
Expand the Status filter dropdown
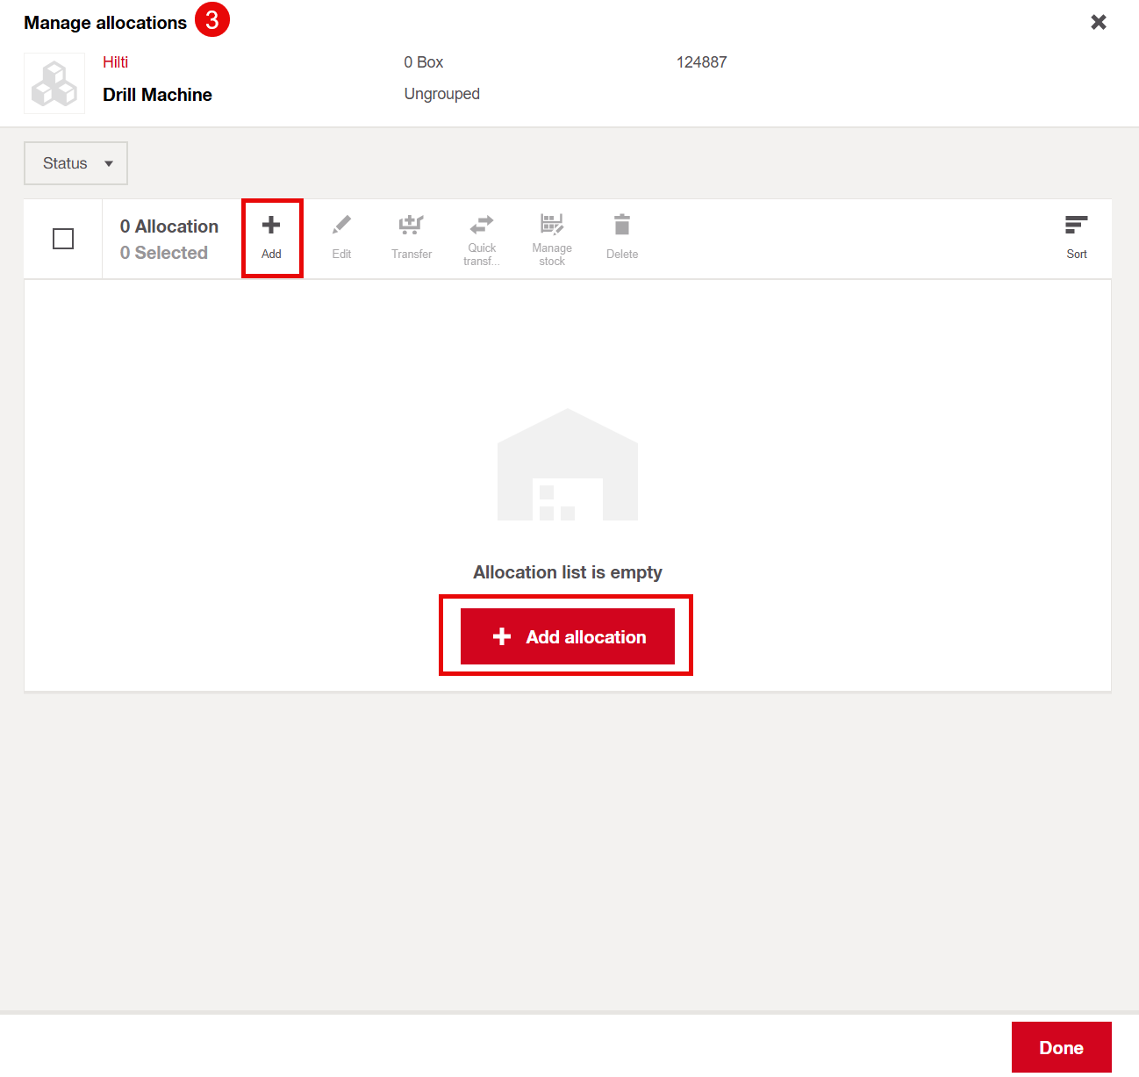(75, 163)
